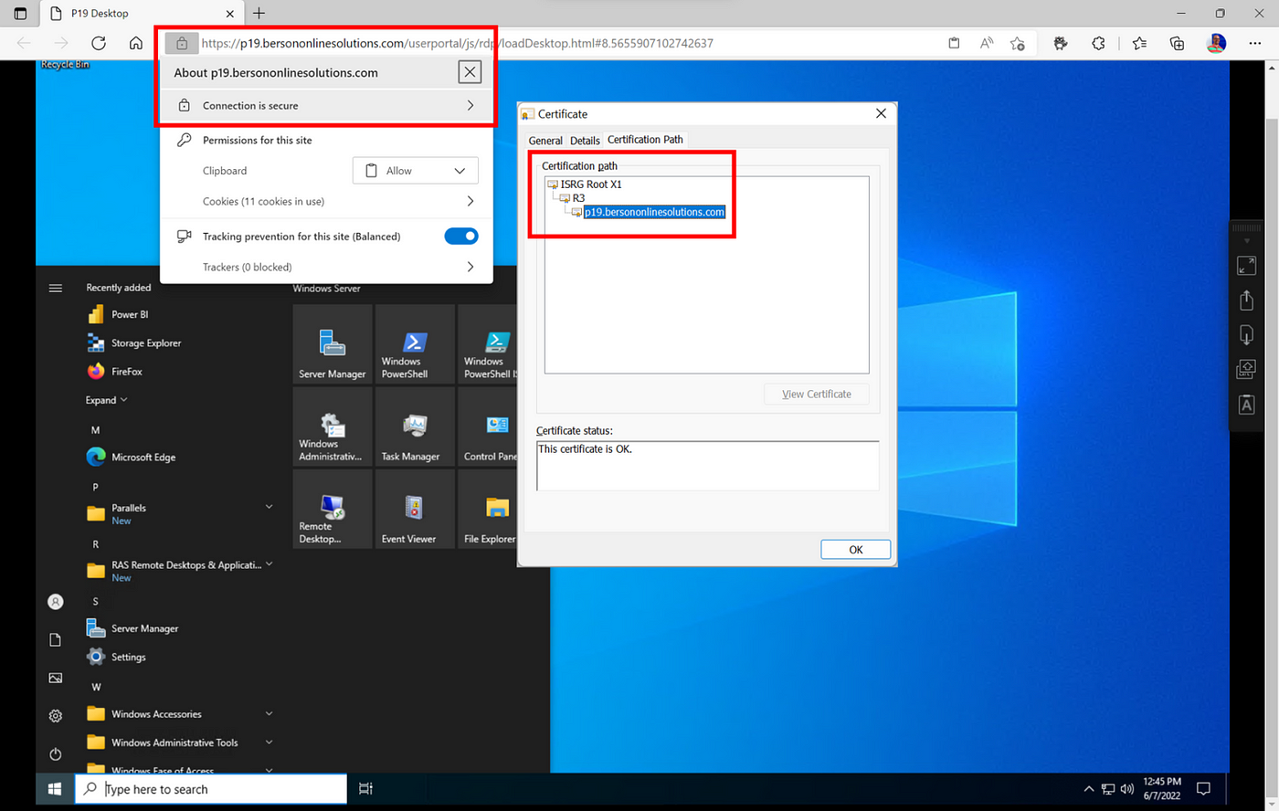Screen dimensions: 1279x811
Task: Switch to the Details certificate tab
Action: click(585, 141)
